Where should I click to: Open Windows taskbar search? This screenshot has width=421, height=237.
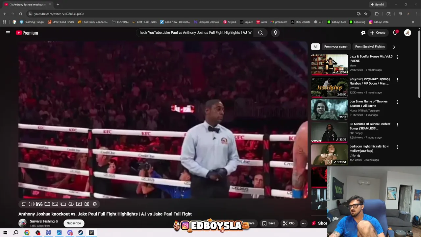click(16, 233)
